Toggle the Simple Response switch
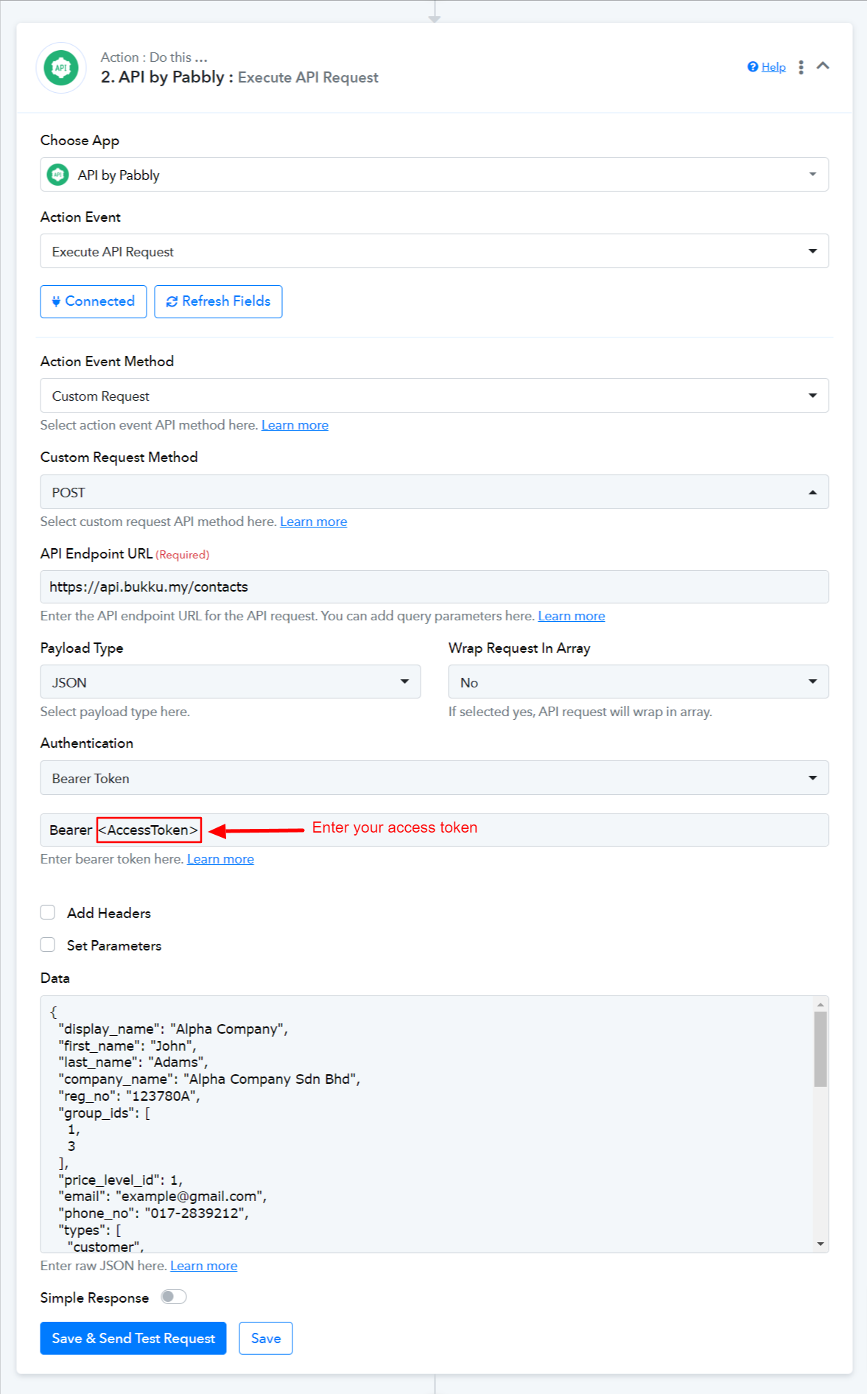This screenshot has width=867, height=1394. click(x=174, y=1297)
